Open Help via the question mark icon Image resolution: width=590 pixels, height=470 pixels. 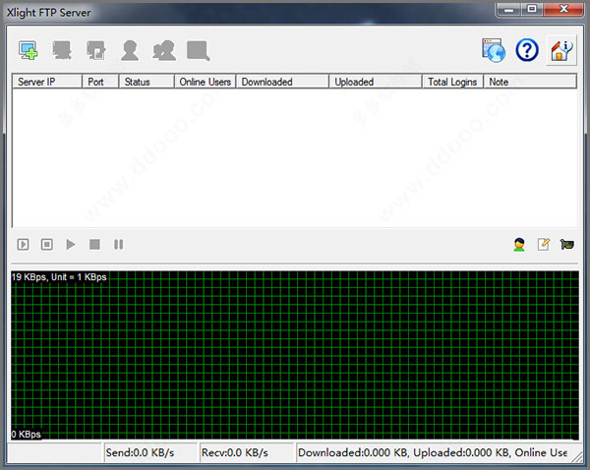pyautogui.click(x=527, y=50)
